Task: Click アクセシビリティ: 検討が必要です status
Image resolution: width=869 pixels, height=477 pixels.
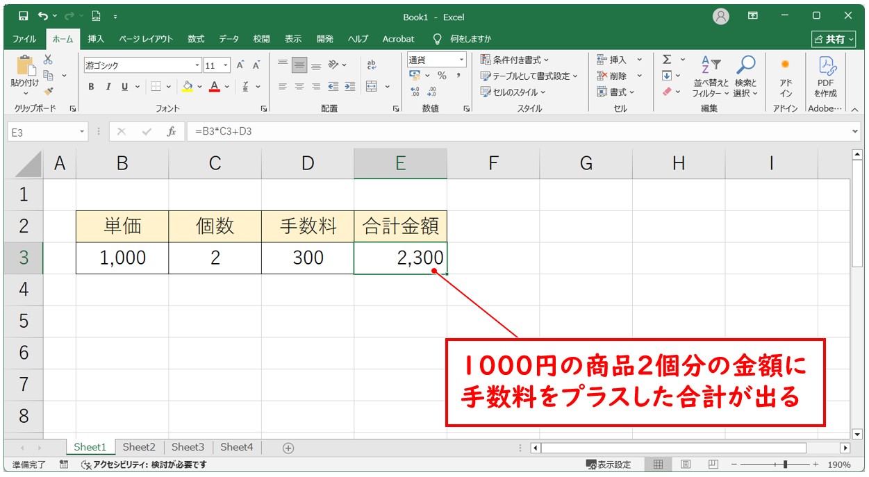Action: [144, 465]
